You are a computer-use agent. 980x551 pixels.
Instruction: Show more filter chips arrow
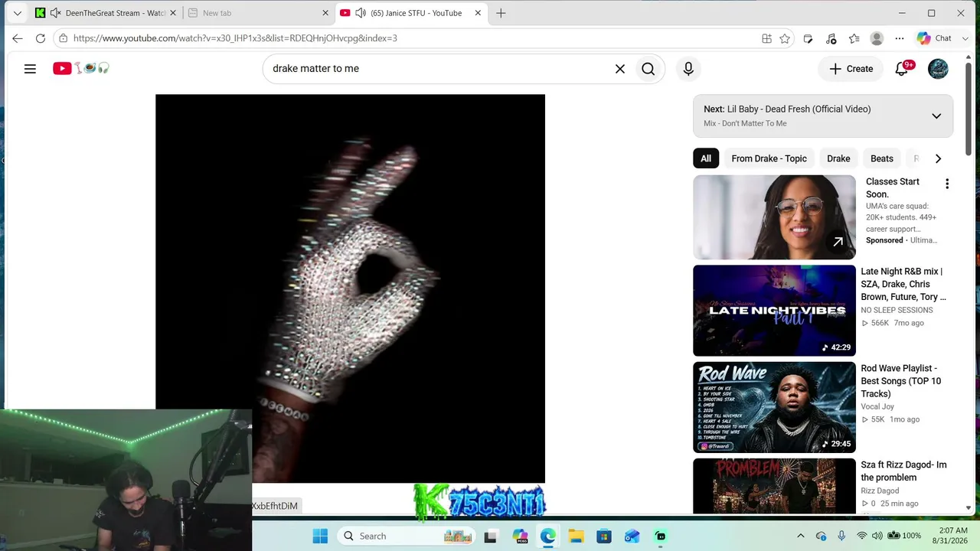(938, 158)
